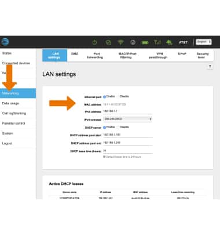
Task: Click the Active DHCP leases heading
Action: coord(66,184)
